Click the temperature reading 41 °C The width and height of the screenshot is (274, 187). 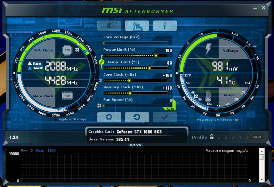coord(226,81)
